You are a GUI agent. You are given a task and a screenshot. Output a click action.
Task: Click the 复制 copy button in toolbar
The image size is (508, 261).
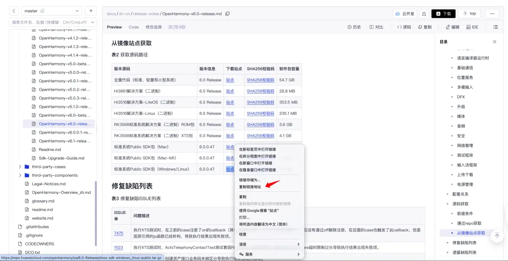pyautogui.click(x=425, y=27)
